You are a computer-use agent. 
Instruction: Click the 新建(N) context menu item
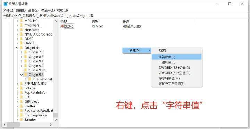pos(137,50)
